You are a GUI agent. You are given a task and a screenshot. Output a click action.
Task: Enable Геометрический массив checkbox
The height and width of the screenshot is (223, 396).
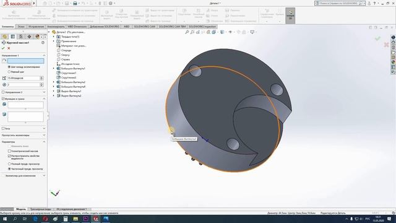tap(9, 151)
